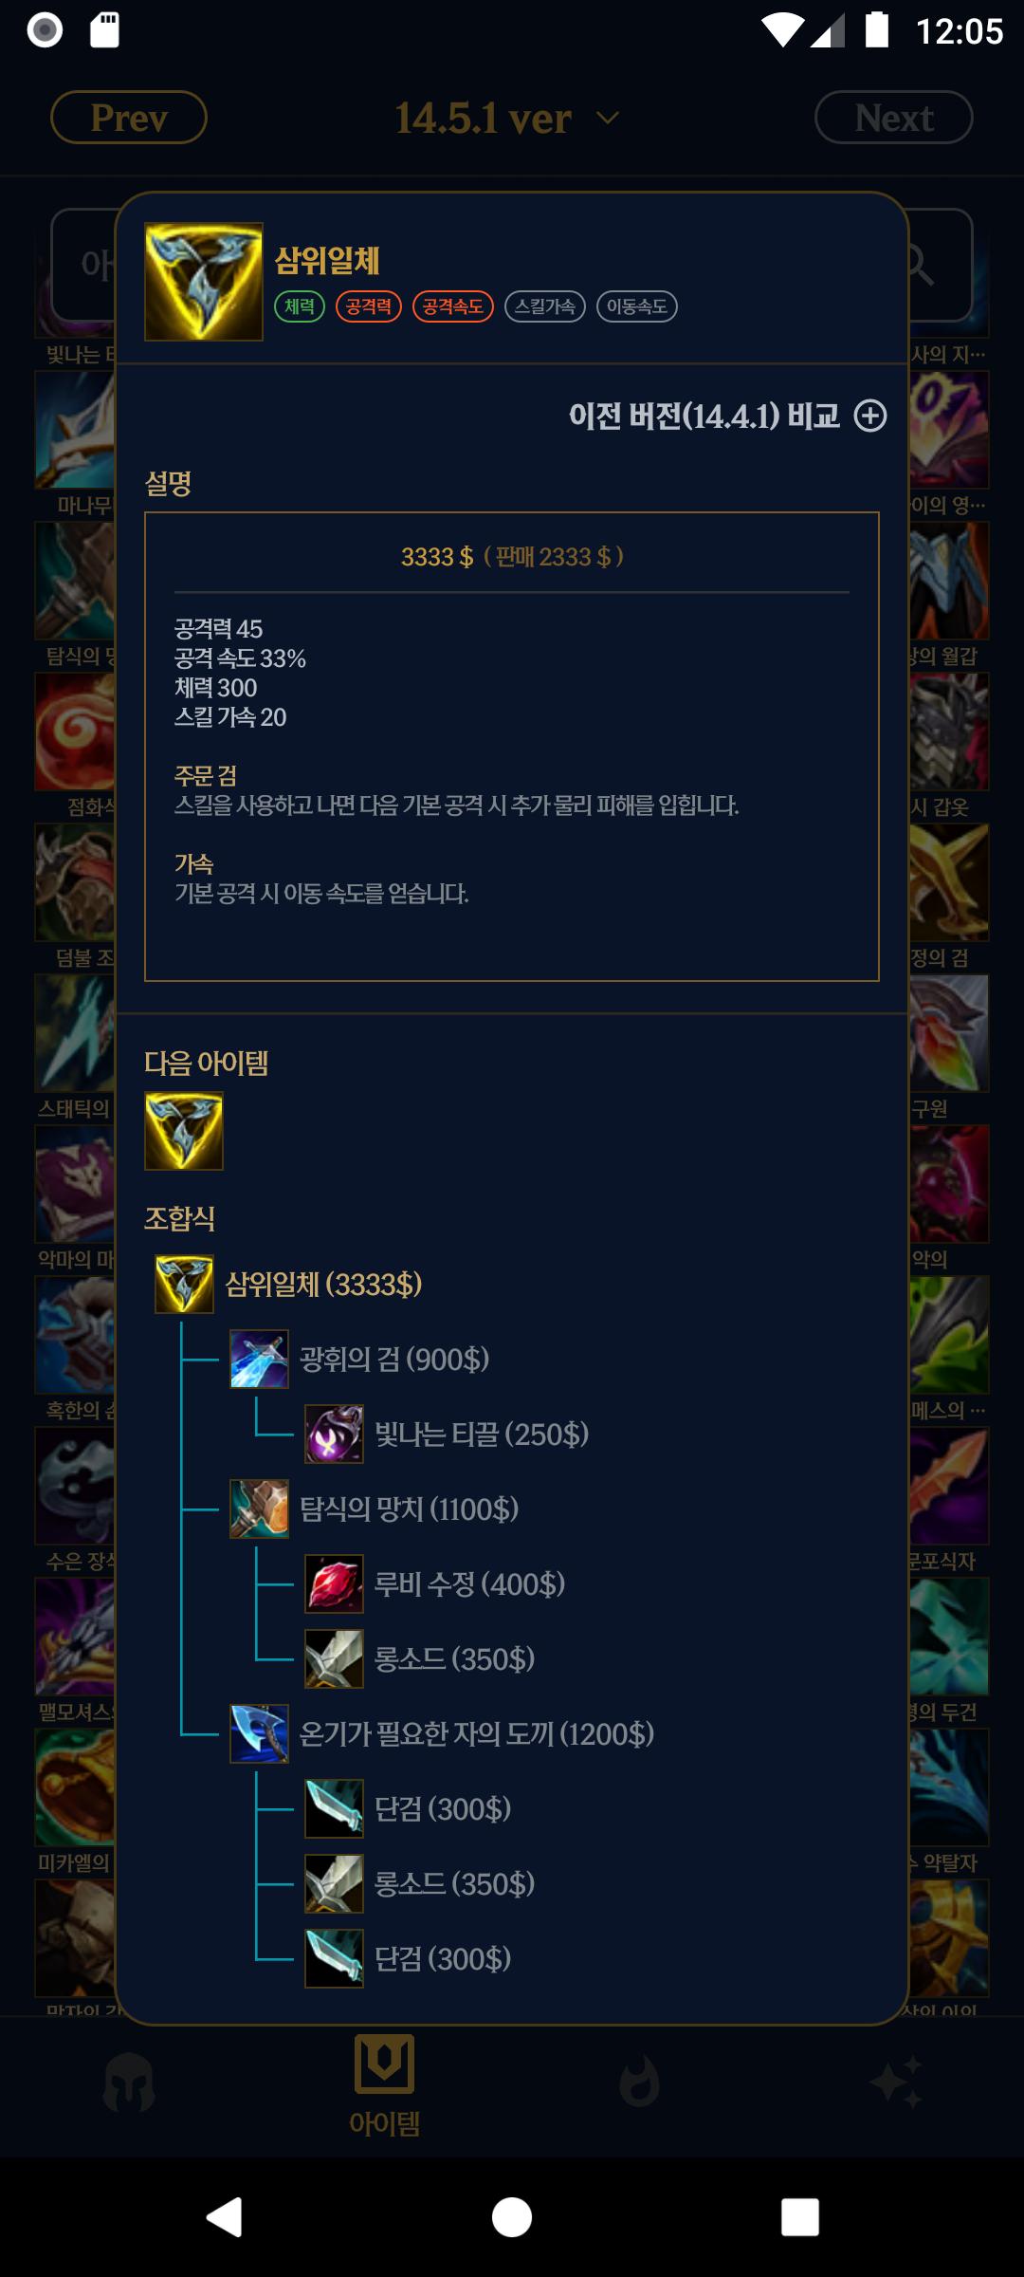Tap the flame icon in bottom navigation
This screenshot has width=1024, height=2277.
(x=640, y=2083)
